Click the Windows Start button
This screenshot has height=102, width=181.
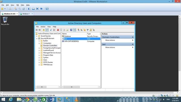click(x=3, y=99)
